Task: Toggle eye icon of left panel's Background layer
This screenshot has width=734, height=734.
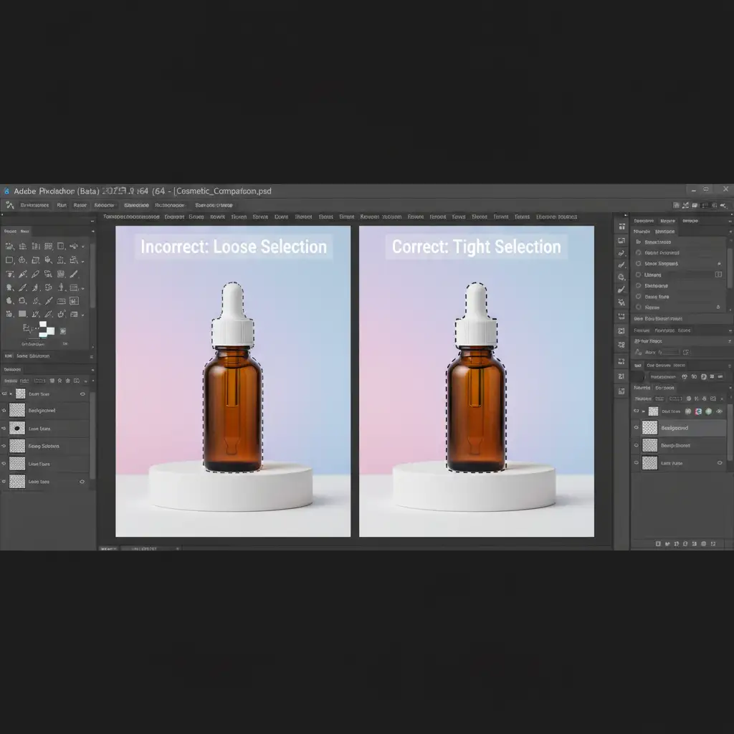Action: pos(5,411)
